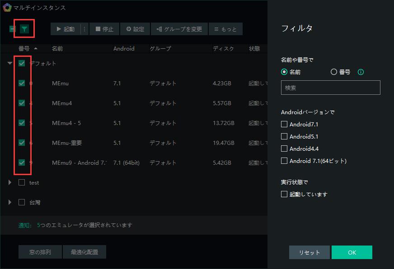Tick the 起動しています status checkbox
Screen dimensions: 394x269
(284, 194)
